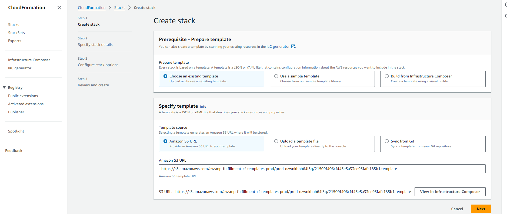Image resolution: width=507 pixels, height=214 pixels.
Task: Select Use a sample template radio option
Action: [x=322, y=79]
